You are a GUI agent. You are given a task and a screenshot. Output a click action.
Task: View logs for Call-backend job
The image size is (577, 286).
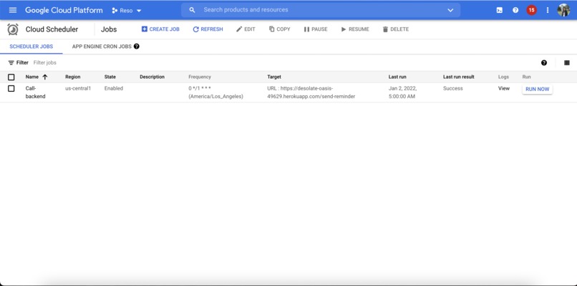(504, 88)
